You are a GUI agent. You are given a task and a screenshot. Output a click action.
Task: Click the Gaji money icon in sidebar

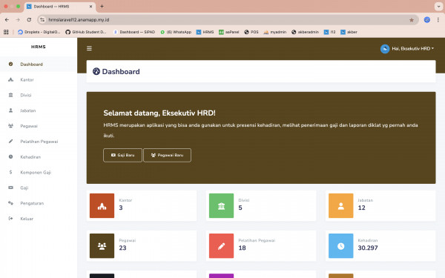coord(11,188)
